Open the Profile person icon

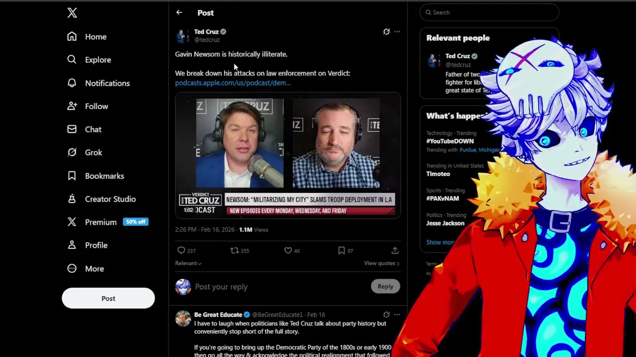72,245
